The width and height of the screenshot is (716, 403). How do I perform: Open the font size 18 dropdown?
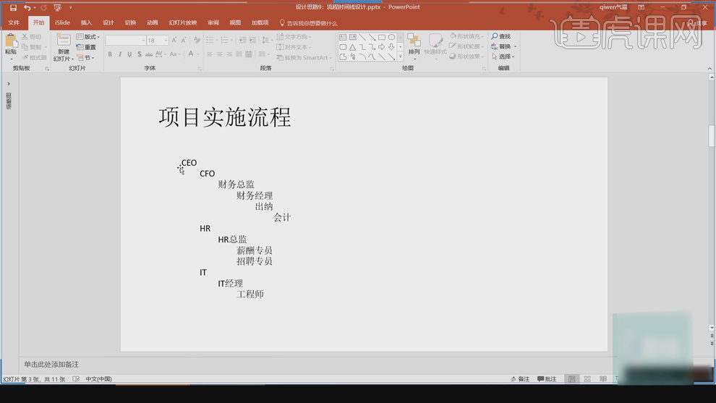pyautogui.click(x=166, y=41)
